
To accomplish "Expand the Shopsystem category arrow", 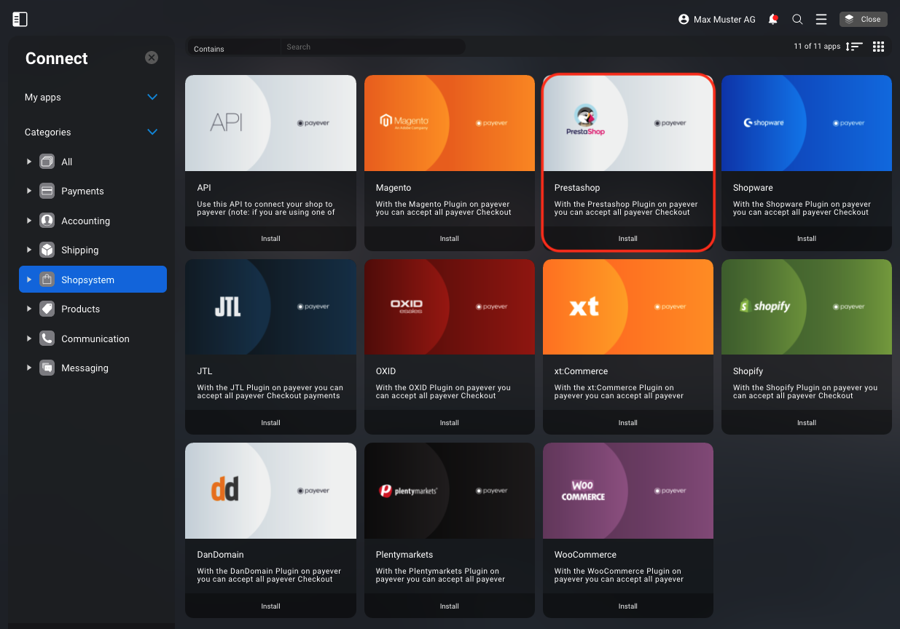I will pyautogui.click(x=29, y=280).
